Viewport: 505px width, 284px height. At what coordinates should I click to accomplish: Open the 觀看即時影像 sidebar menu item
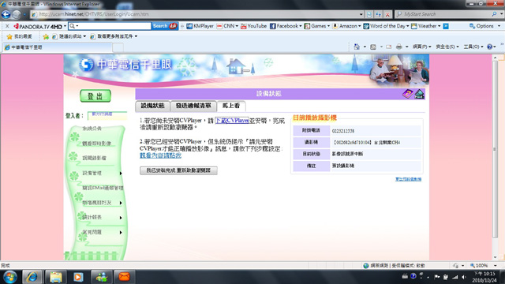(x=96, y=144)
